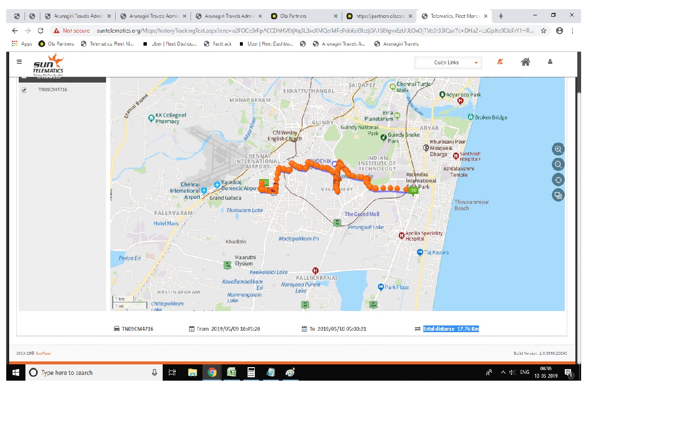Open the Paint taskbar icon
This screenshot has width=691, height=432.
click(290, 372)
